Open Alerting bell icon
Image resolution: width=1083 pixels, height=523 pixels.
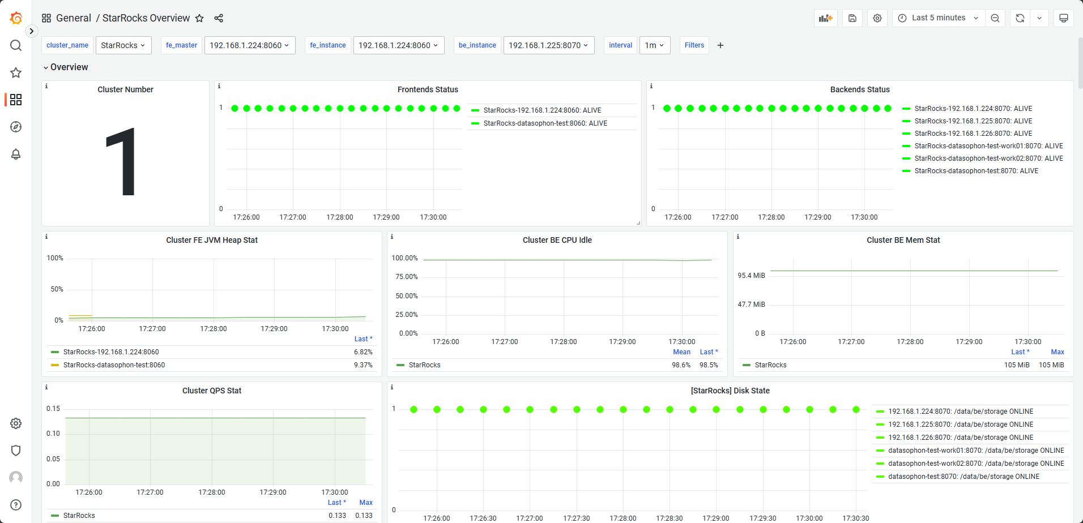[x=16, y=154]
